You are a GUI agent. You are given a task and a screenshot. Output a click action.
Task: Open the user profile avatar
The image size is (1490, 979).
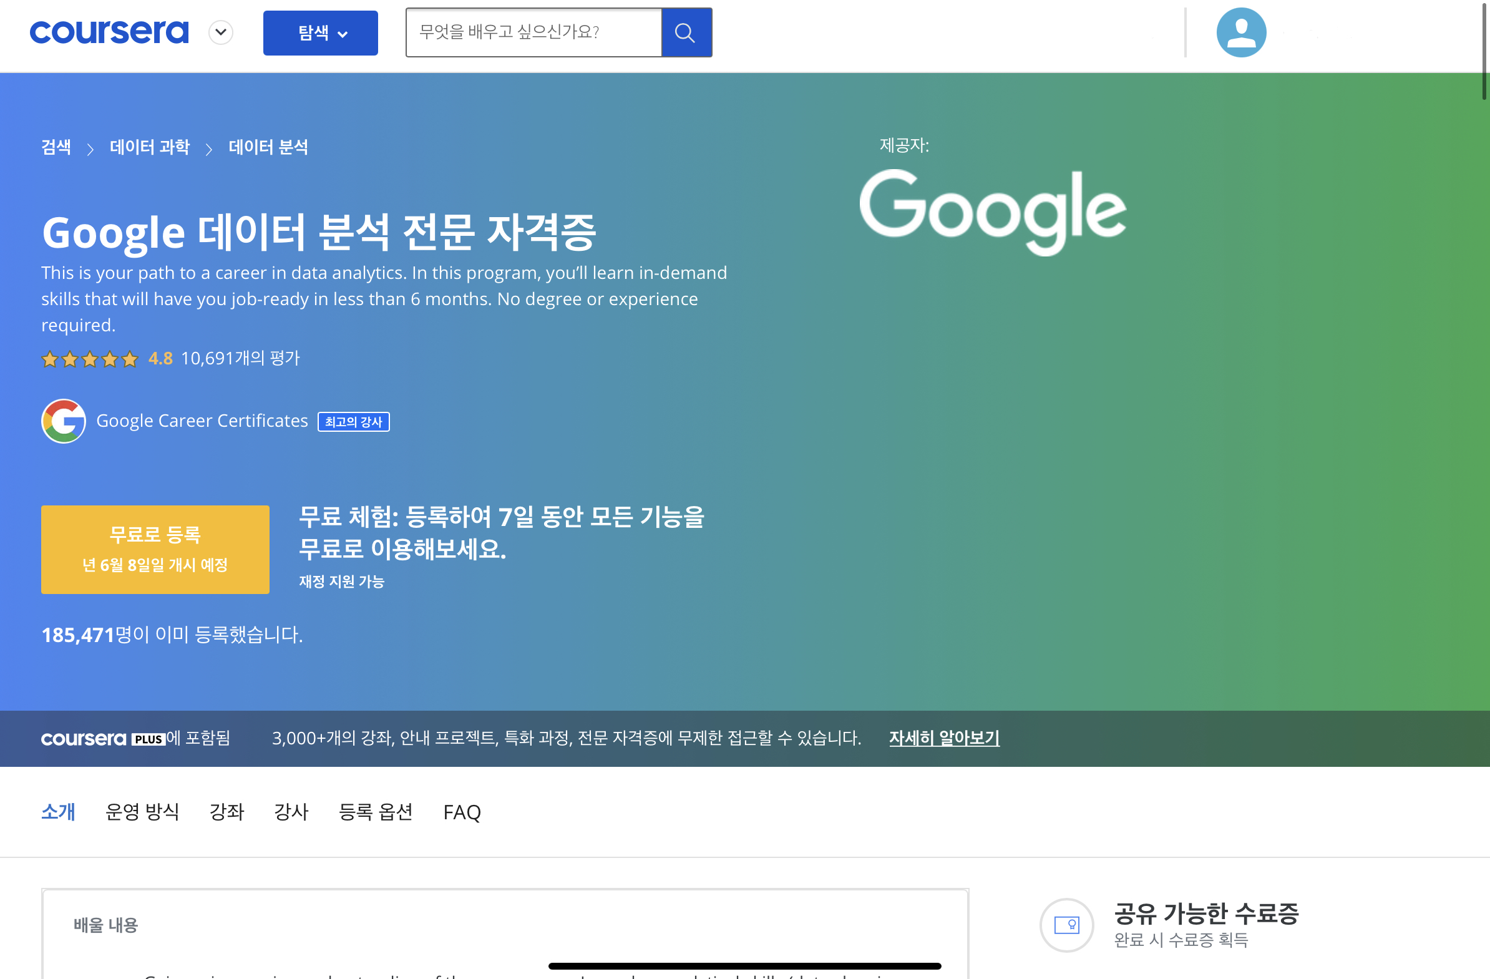tap(1241, 32)
